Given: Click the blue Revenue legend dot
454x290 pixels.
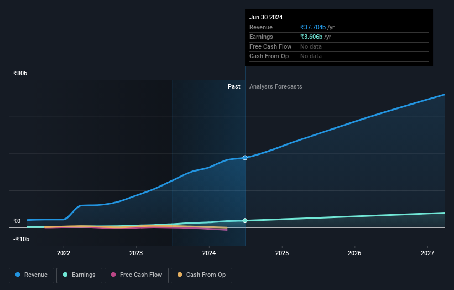Looking at the screenshot, I should [18, 275].
